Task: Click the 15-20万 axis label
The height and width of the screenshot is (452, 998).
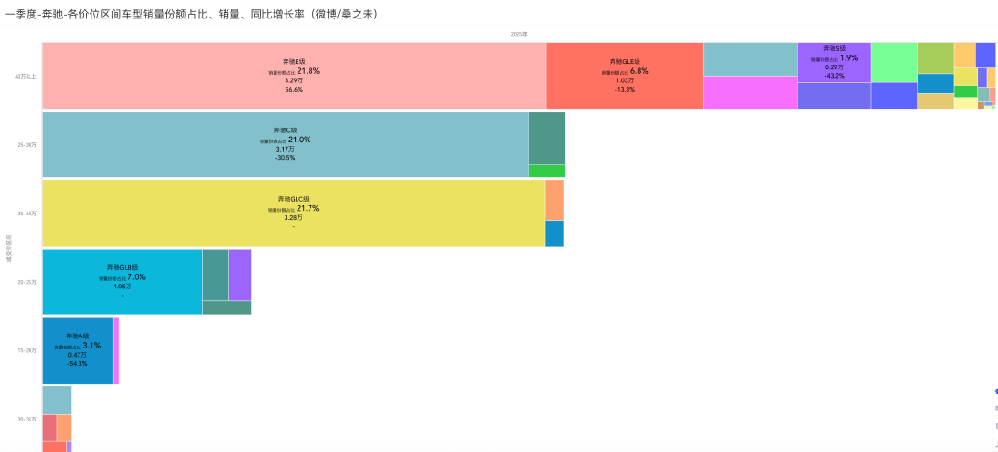Action: pyautogui.click(x=28, y=350)
